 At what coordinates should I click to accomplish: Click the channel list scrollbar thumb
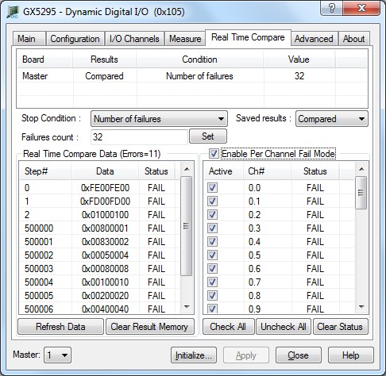click(361, 193)
